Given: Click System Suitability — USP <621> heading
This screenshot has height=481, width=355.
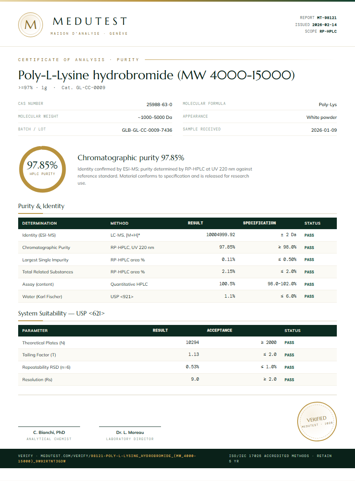Looking at the screenshot, I should (62, 313).
